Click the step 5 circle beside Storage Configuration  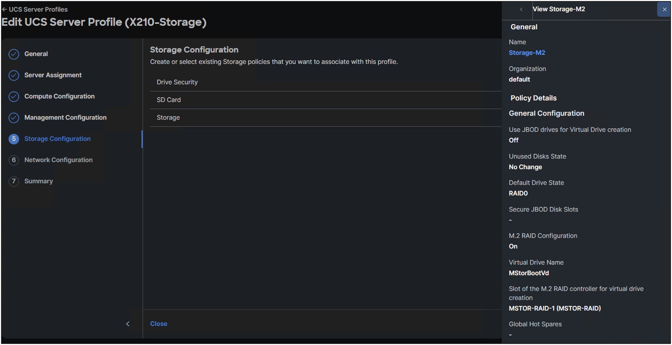click(x=14, y=139)
